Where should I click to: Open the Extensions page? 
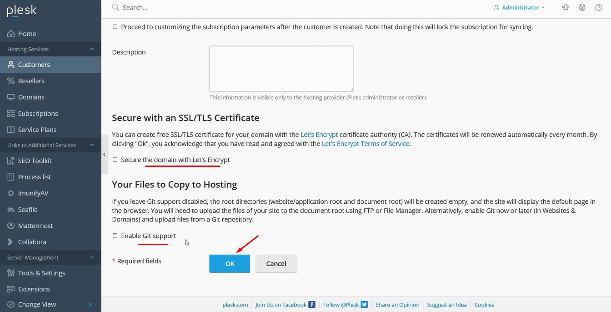(33, 289)
